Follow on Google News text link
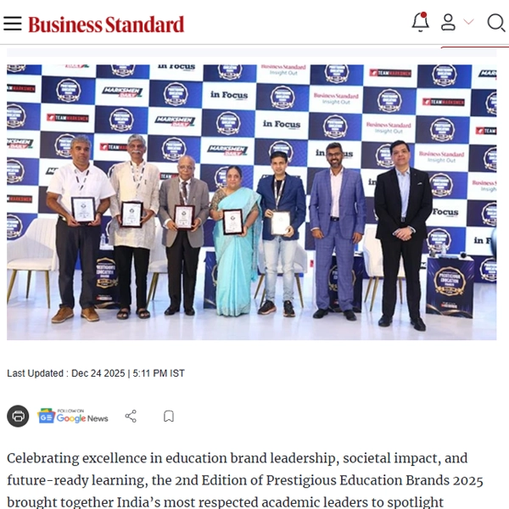 [82, 417]
